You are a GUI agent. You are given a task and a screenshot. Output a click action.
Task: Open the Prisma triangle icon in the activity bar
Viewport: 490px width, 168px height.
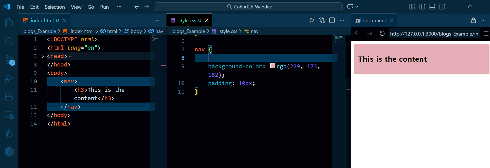pos(9,133)
